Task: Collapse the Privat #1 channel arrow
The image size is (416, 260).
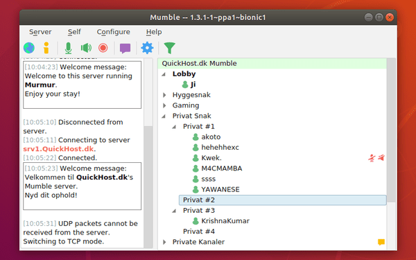Action: [x=174, y=127]
